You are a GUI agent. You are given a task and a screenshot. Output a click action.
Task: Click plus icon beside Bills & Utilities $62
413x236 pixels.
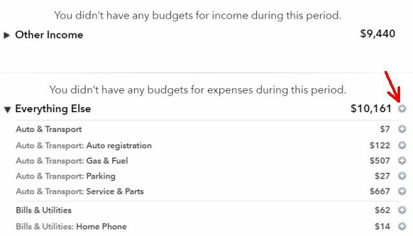(x=402, y=210)
